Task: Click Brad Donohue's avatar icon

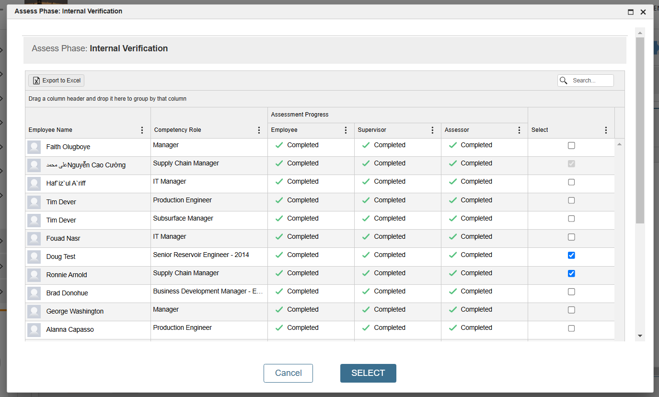Action: tap(34, 293)
